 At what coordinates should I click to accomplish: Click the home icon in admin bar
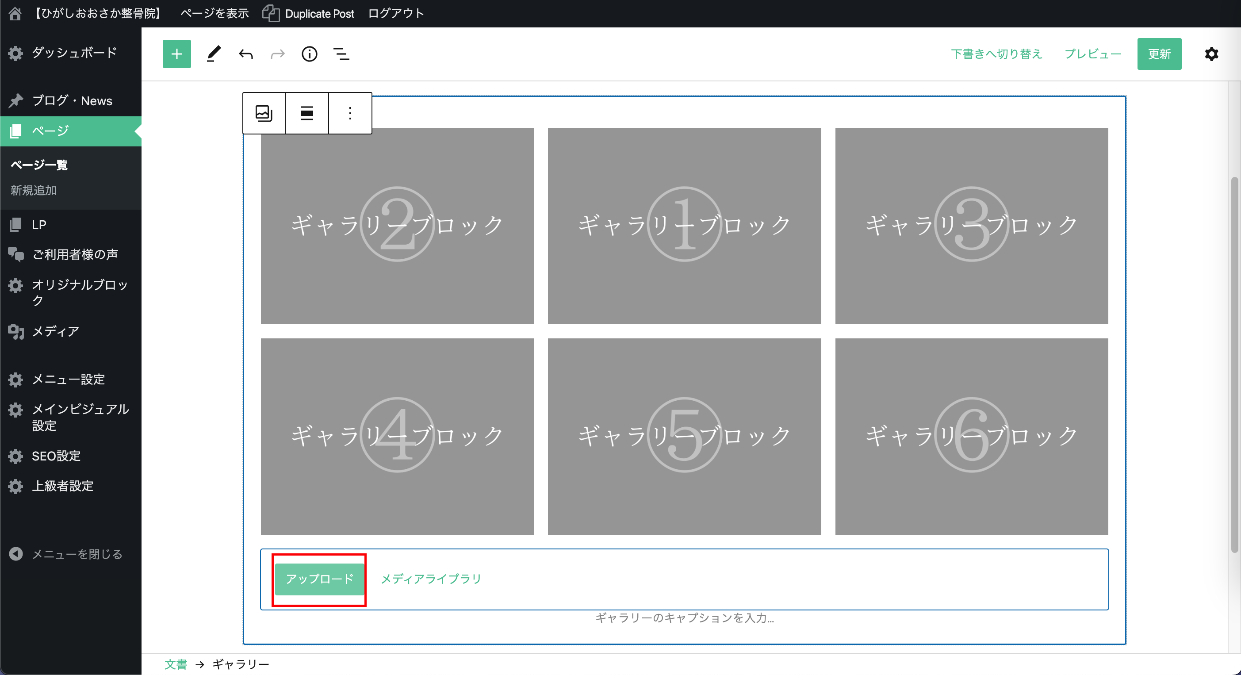15,13
